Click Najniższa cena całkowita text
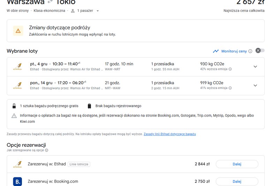 point(244,11)
